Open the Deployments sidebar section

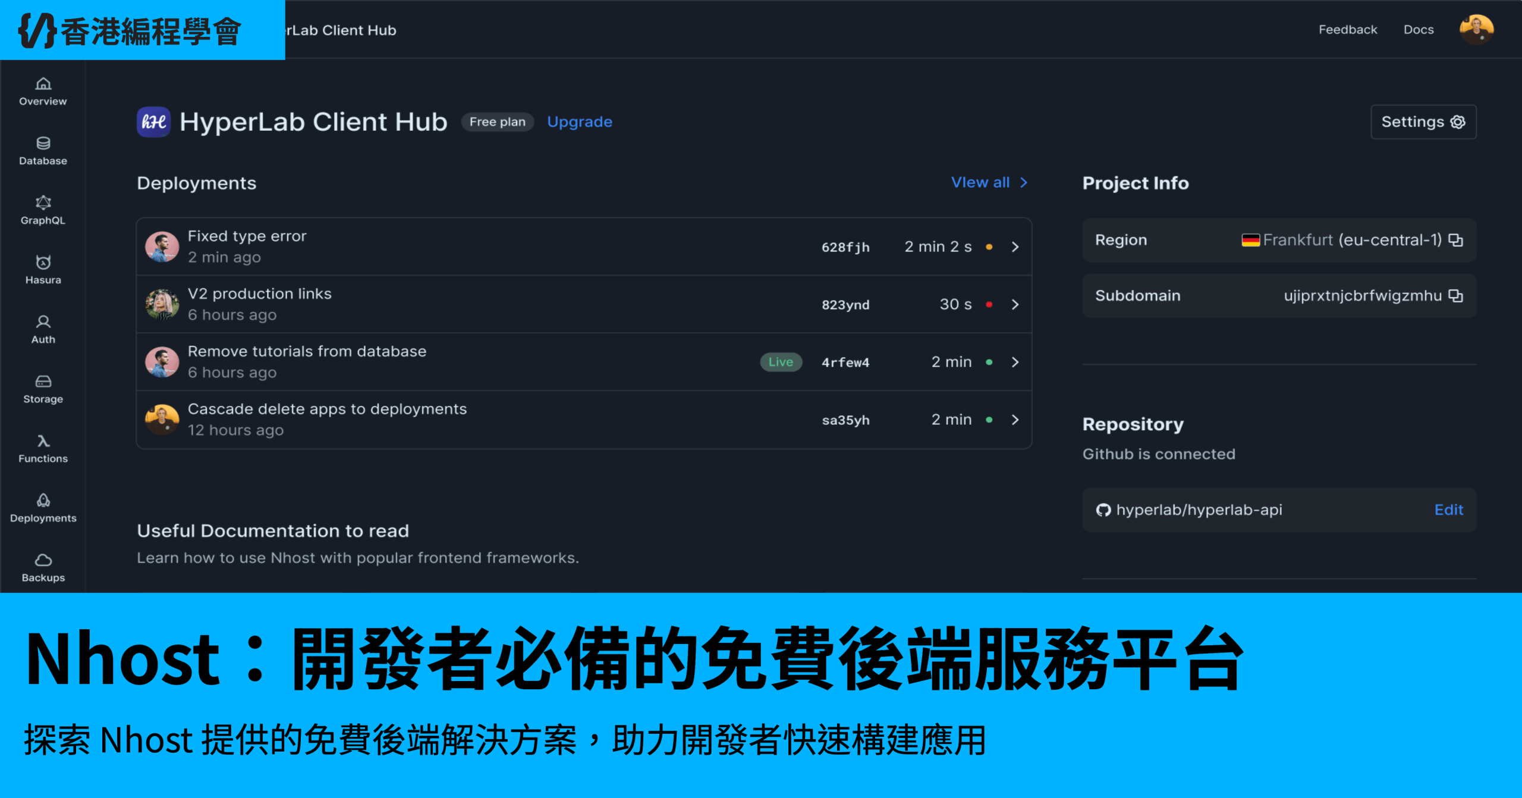43,508
